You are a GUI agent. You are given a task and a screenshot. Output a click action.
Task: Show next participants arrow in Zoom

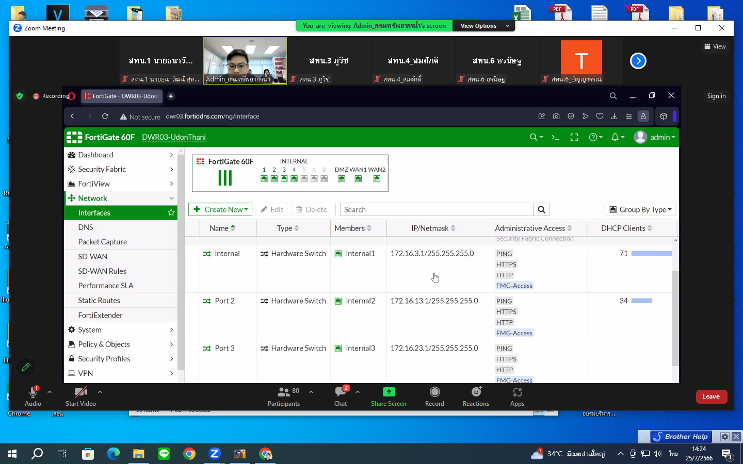[x=638, y=61]
